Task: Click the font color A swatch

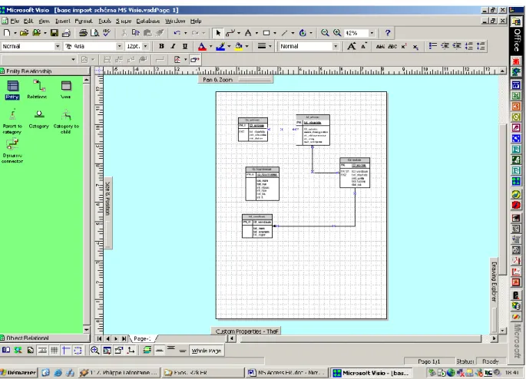Action: pyautogui.click(x=202, y=46)
